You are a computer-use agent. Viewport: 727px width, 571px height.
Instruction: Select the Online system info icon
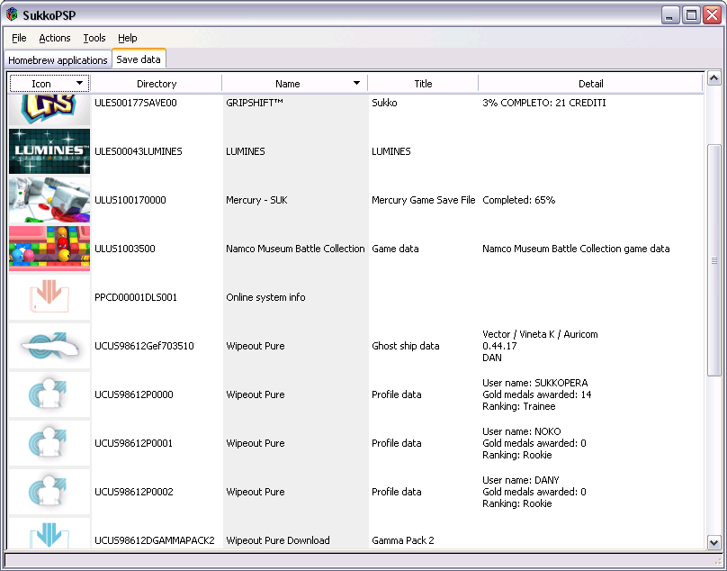(49, 297)
